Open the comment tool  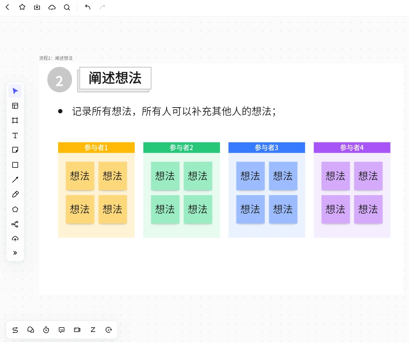click(x=61, y=330)
